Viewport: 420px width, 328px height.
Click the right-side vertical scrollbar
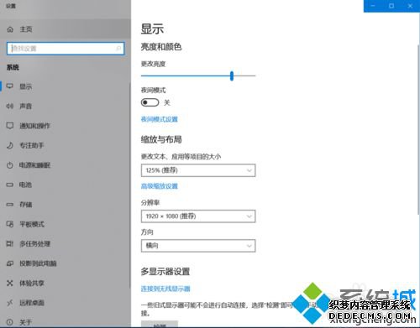(418, 129)
